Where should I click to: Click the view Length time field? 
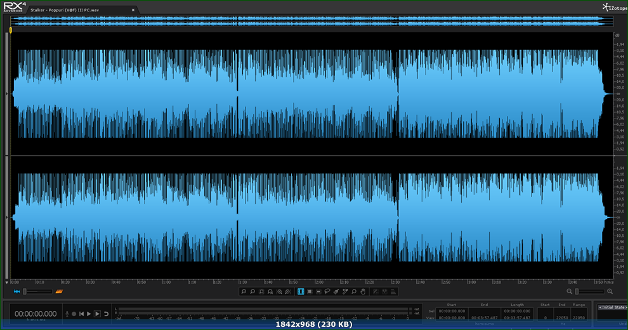click(518, 318)
